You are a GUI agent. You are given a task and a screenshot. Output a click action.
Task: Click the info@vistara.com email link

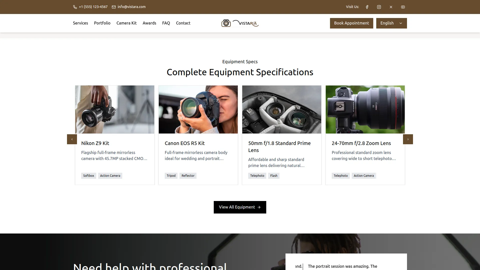tap(131, 7)
